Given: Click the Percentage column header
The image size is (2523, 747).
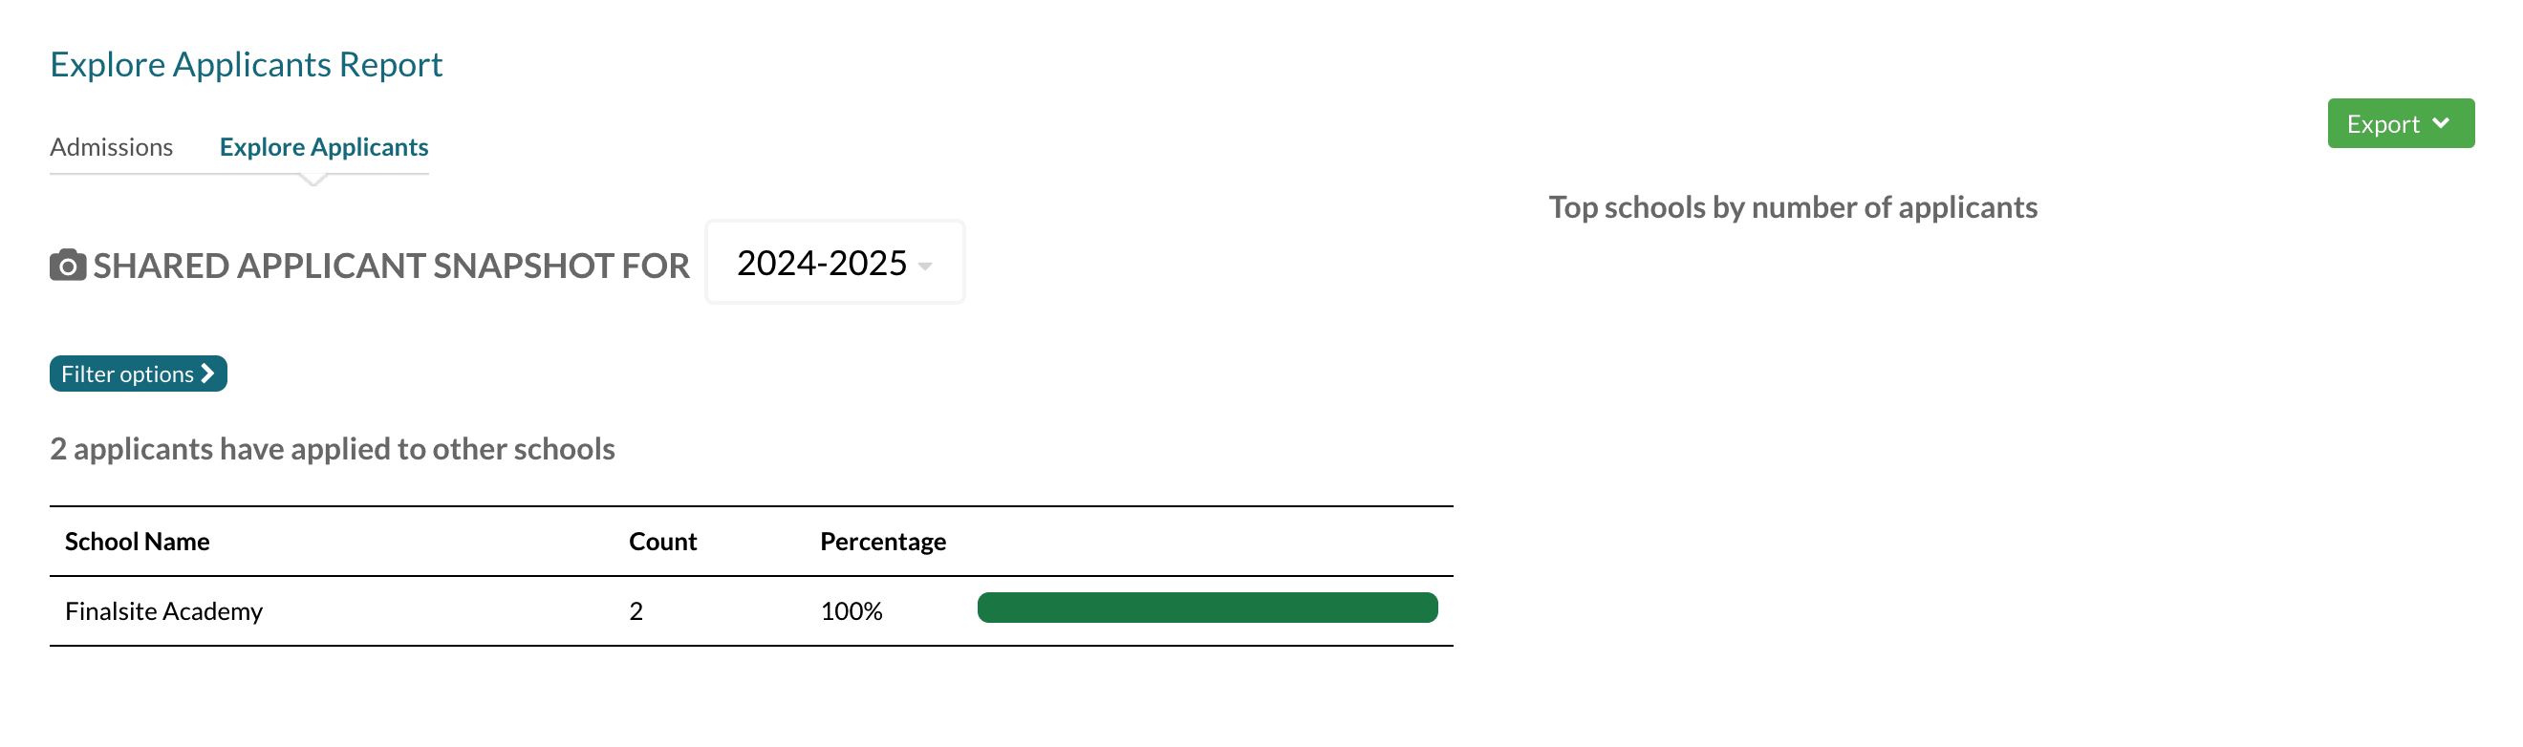Looking at the screenshot, I should [x=881, y=542].
